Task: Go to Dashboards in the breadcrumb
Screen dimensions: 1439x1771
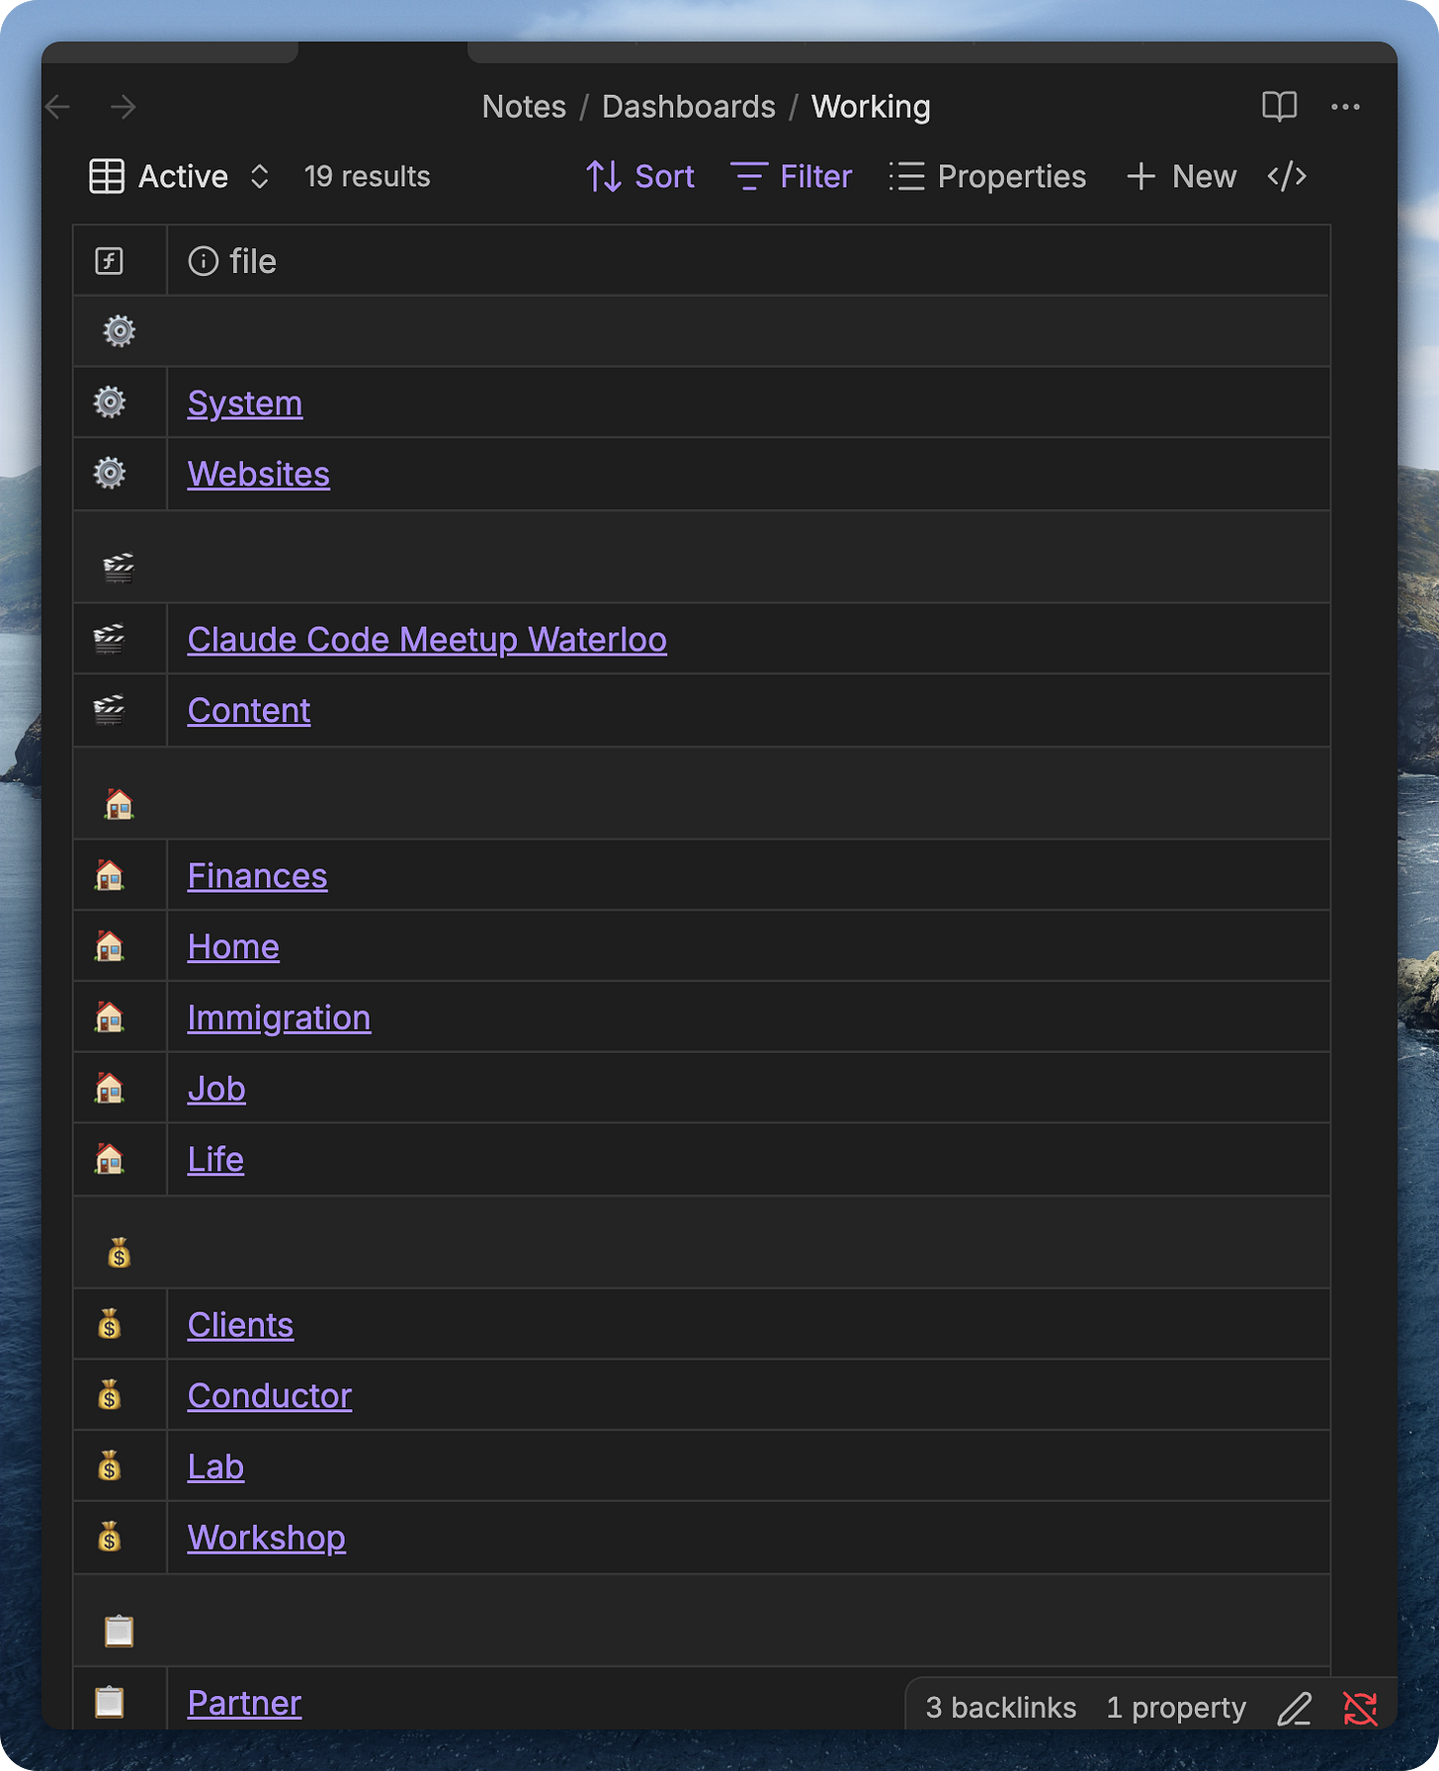Action: [689, 107]
